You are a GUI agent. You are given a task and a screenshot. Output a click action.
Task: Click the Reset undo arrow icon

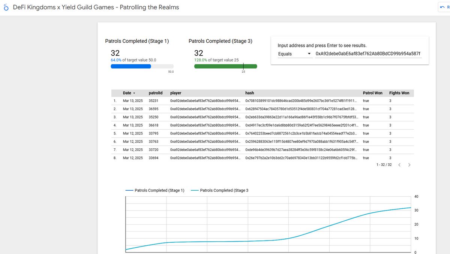tap(442, 7)
